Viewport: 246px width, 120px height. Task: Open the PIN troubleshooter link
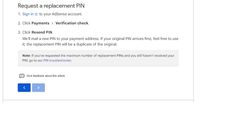coord(57,61)
